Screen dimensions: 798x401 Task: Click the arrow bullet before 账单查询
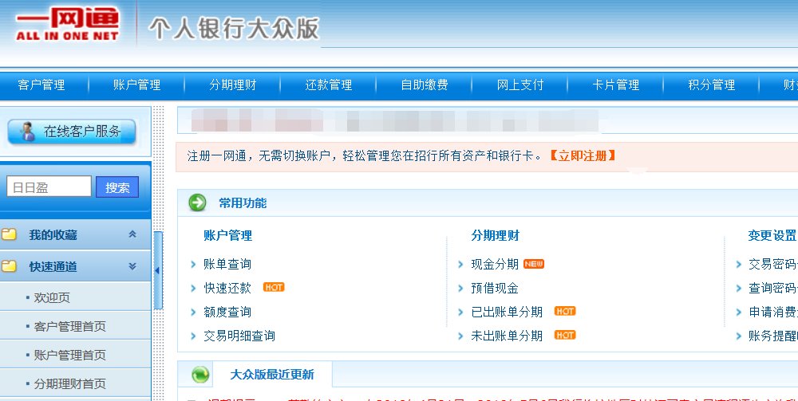point(193,265)
